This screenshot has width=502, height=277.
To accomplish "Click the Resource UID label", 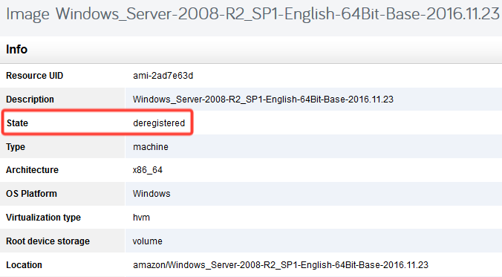I will pyautogui.click(x=35, y=76).
